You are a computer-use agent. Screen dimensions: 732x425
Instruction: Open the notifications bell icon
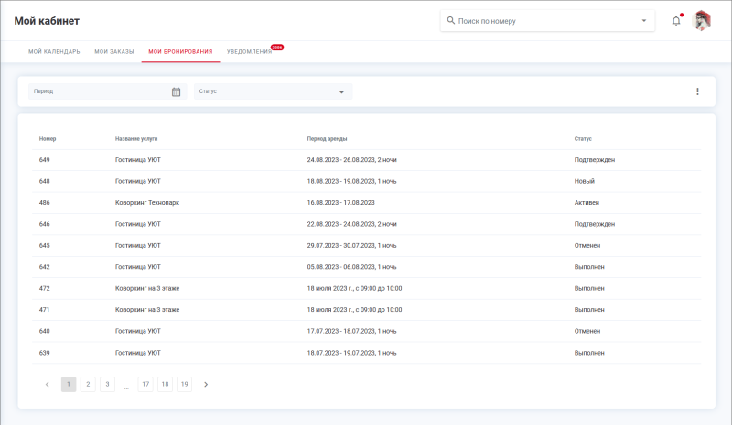tap(676, 20)
